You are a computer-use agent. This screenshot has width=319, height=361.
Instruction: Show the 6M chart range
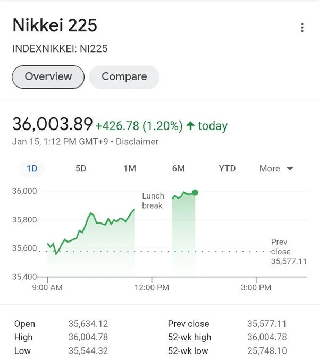[x=179, y=168]
